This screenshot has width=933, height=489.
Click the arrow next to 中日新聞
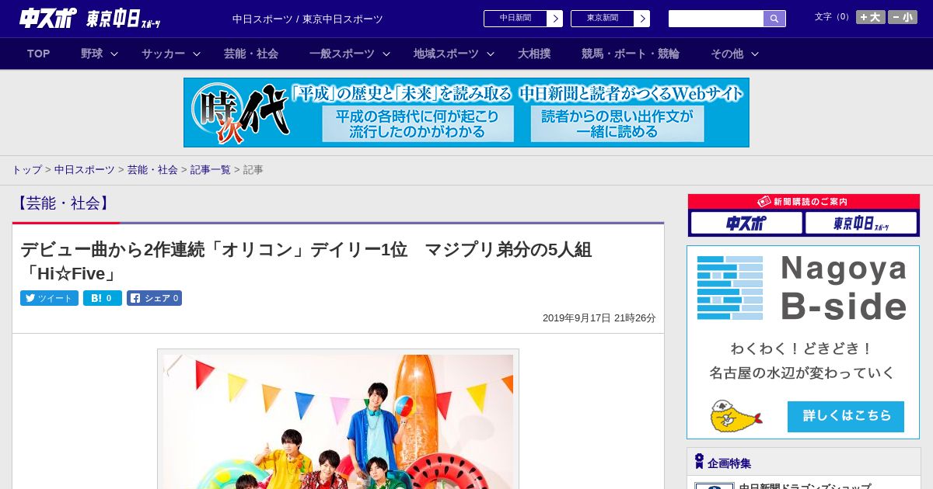(x=555, y=19)
